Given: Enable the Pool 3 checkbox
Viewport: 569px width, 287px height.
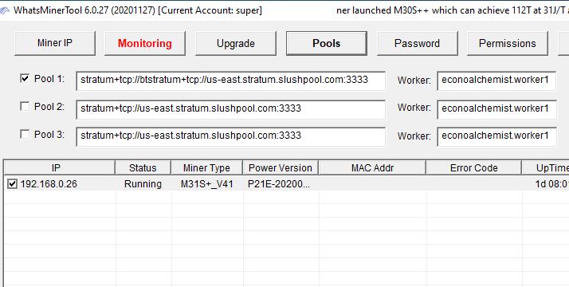Looking at the screenshot, I should [x=25, y=134].
